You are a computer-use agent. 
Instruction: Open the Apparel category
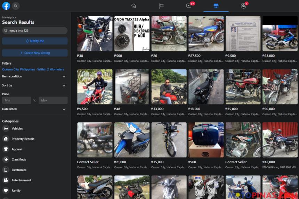point(17,149)
